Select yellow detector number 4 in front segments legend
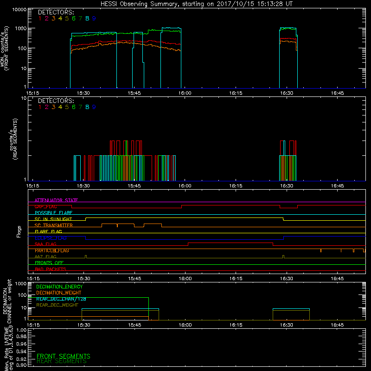Image resolution: width=371 pixels, height=371 pixels. (60, 19)
